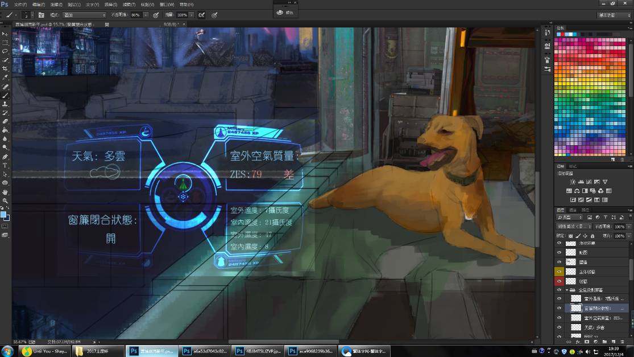Select the Type tool
The width and height of the screenshot is (634, 357).
(x=5, y=166)
